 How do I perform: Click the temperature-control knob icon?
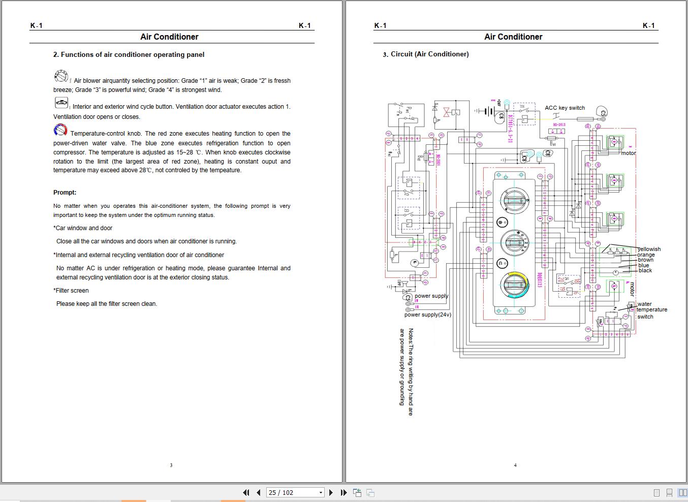(x=60, y=130)
